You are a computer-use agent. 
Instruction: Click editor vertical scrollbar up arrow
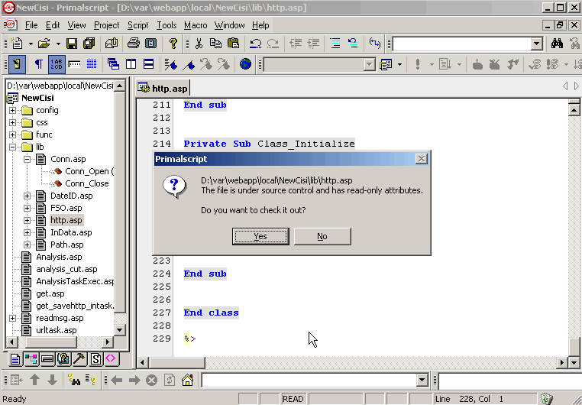[574, 110]
